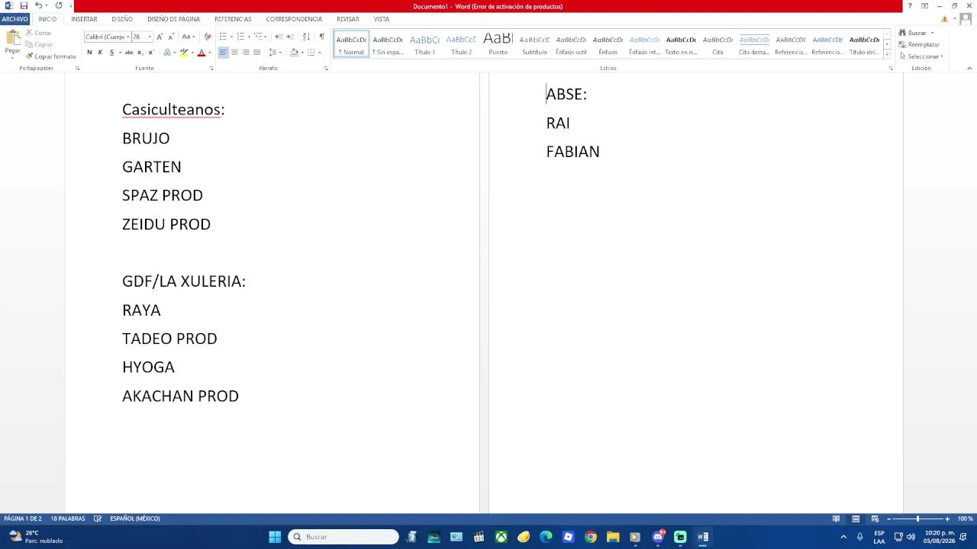Clear all formatting with eraser icon

pyautogui.click(x=208, y=37)
